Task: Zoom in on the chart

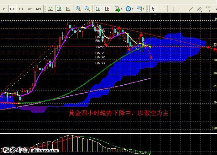Action: [78, 9]
